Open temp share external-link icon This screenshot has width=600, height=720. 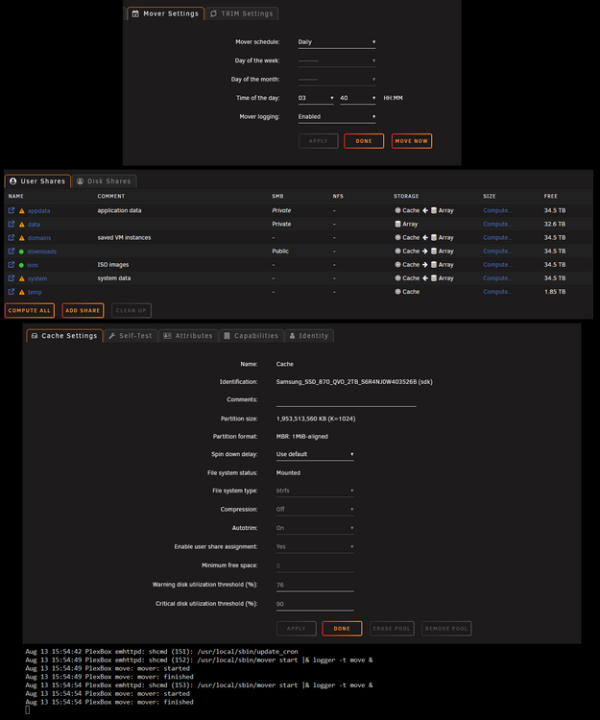point(12,292)
